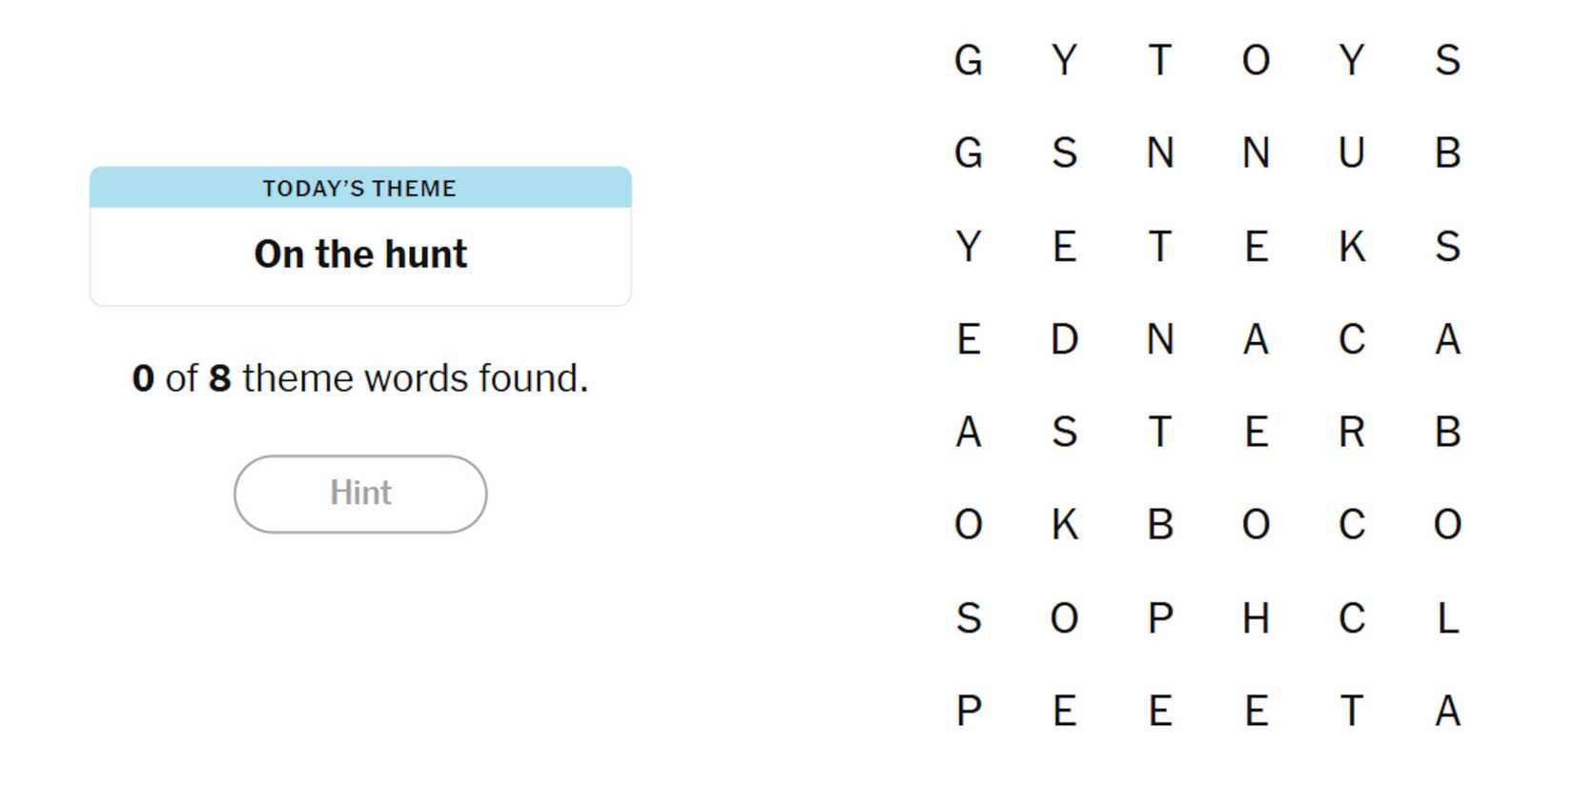Screen dimensions: 1573x786
Task: Select the letter U in the grid
Action: (x=1351, y=152)
